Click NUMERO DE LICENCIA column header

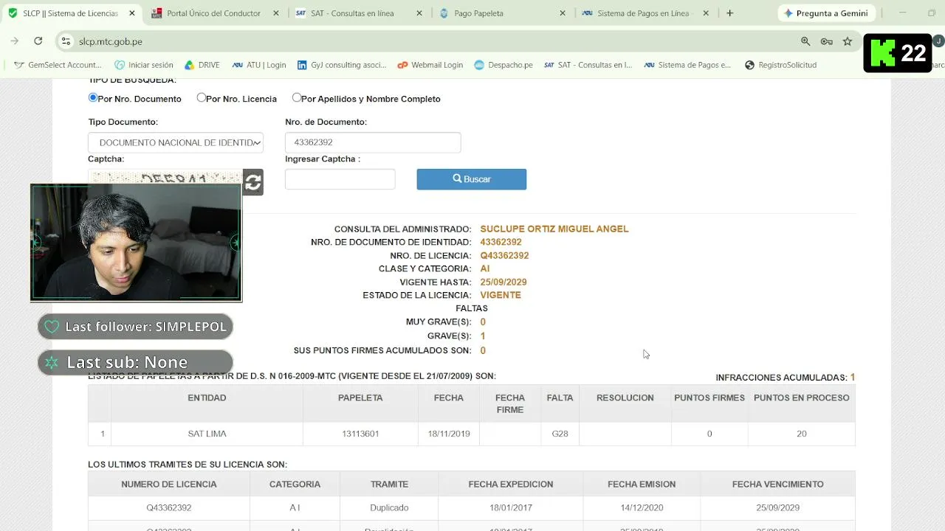coord(169,485)
